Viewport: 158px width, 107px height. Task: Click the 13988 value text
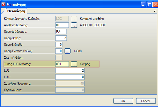(x=78, y=51)
